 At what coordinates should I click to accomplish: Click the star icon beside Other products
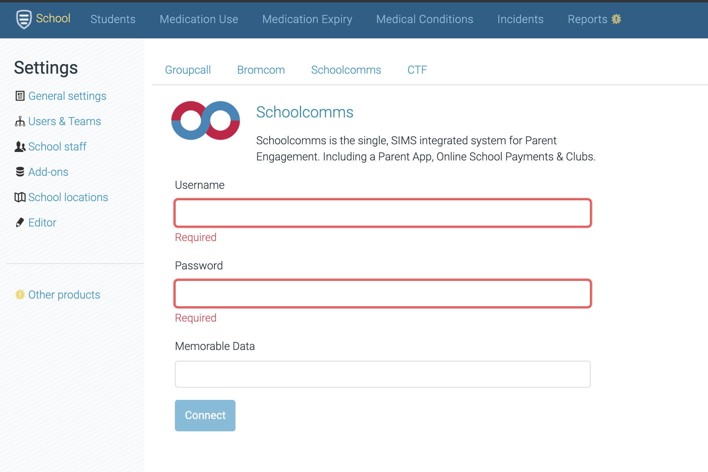pyautogui.click(x=20, y=295)
